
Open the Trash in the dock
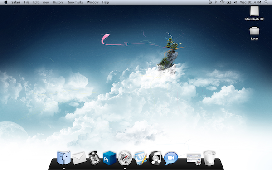pos(209,158)
